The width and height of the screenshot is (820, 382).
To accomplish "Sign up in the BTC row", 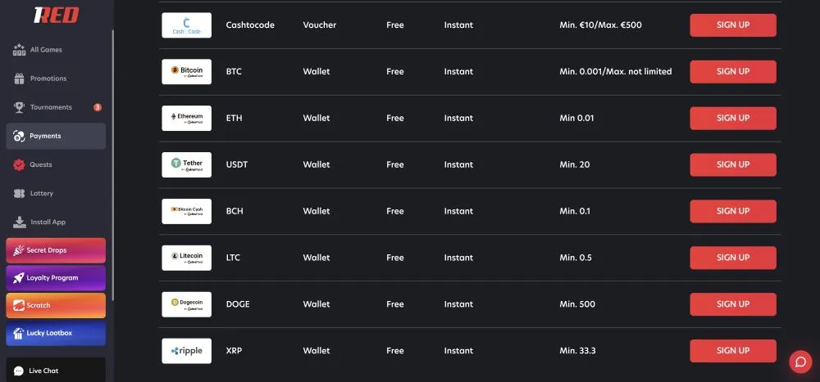I will [732, 71].
